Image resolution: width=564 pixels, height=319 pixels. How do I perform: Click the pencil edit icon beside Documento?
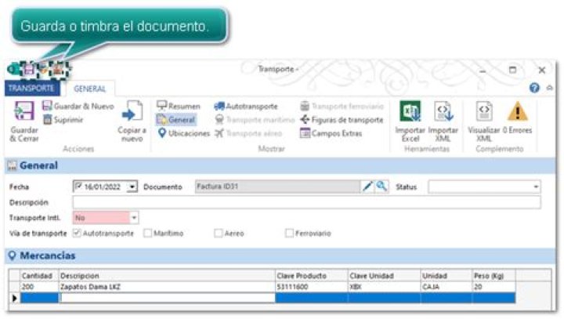(367, 187)
